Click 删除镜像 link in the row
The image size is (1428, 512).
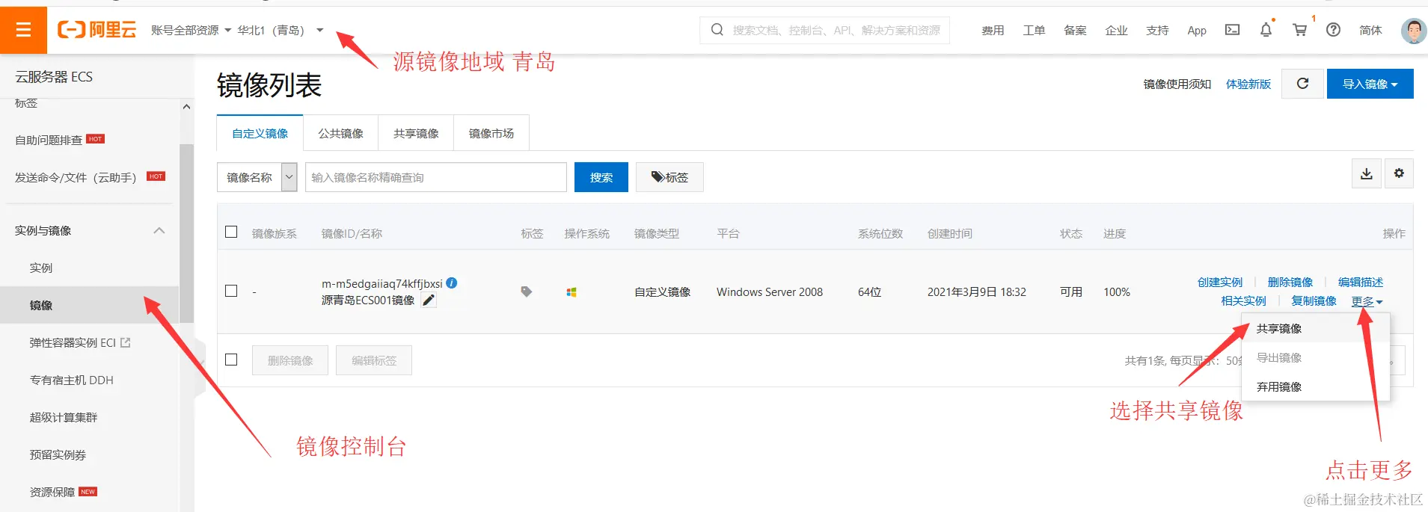(1290, 282)
